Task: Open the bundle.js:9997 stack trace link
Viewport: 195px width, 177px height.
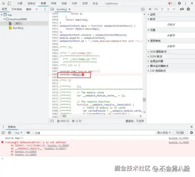Action: [x=55, y=148]
